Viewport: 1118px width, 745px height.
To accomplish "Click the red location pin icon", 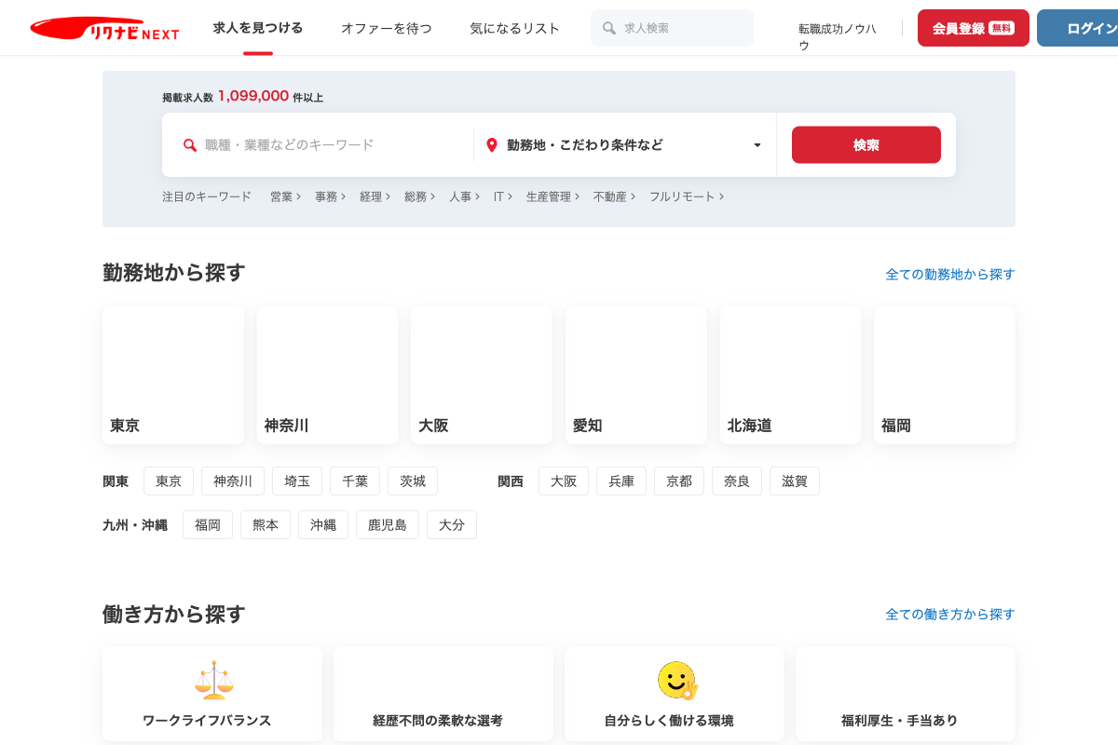I will point(492,145).
